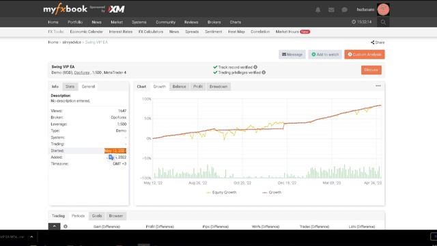437x246 pixels.
Task: Click the myfxbook logo
Action: [x=66, y=10]
